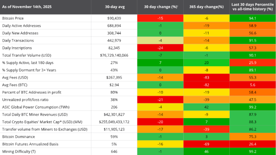This screenshot has width=276, height=155.
Task: Click the red 5.6 percentile cell
Action: [252, 85]
